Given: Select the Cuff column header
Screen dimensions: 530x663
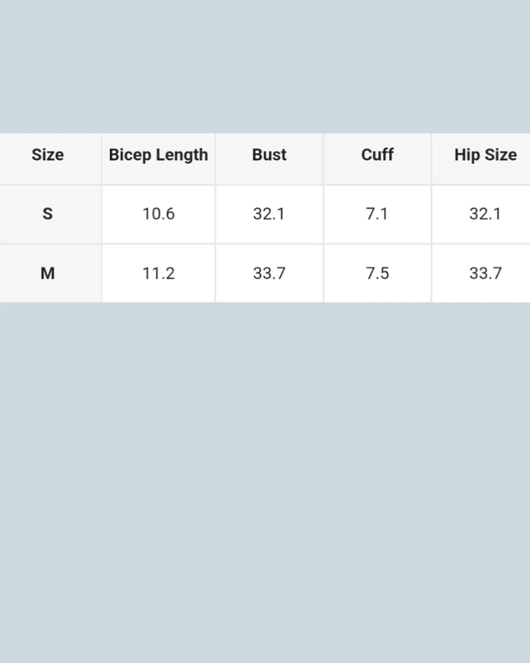Looking at the screenshot, I should click(377, 155).
